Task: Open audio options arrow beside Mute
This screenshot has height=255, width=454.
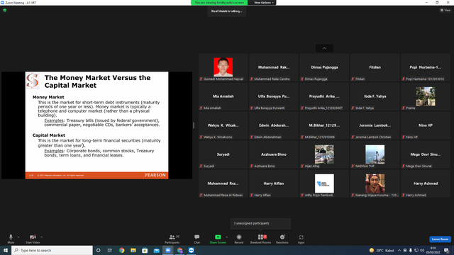Action: (x=18, y=237)
